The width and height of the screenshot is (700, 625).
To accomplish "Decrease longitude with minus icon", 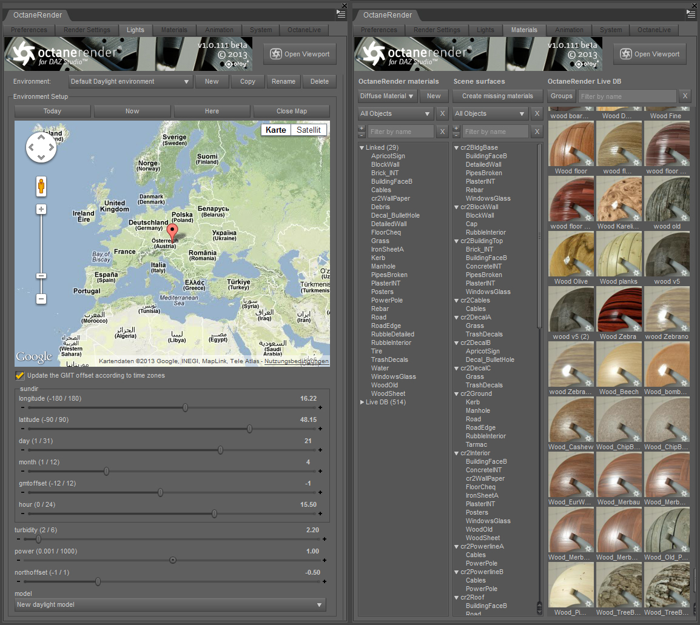I will (x=22, y=407).
